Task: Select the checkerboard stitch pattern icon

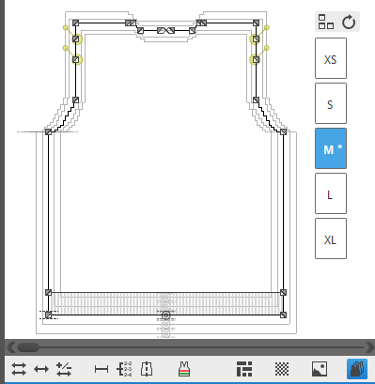Action: pyautogui.click(x=282, y=369)
